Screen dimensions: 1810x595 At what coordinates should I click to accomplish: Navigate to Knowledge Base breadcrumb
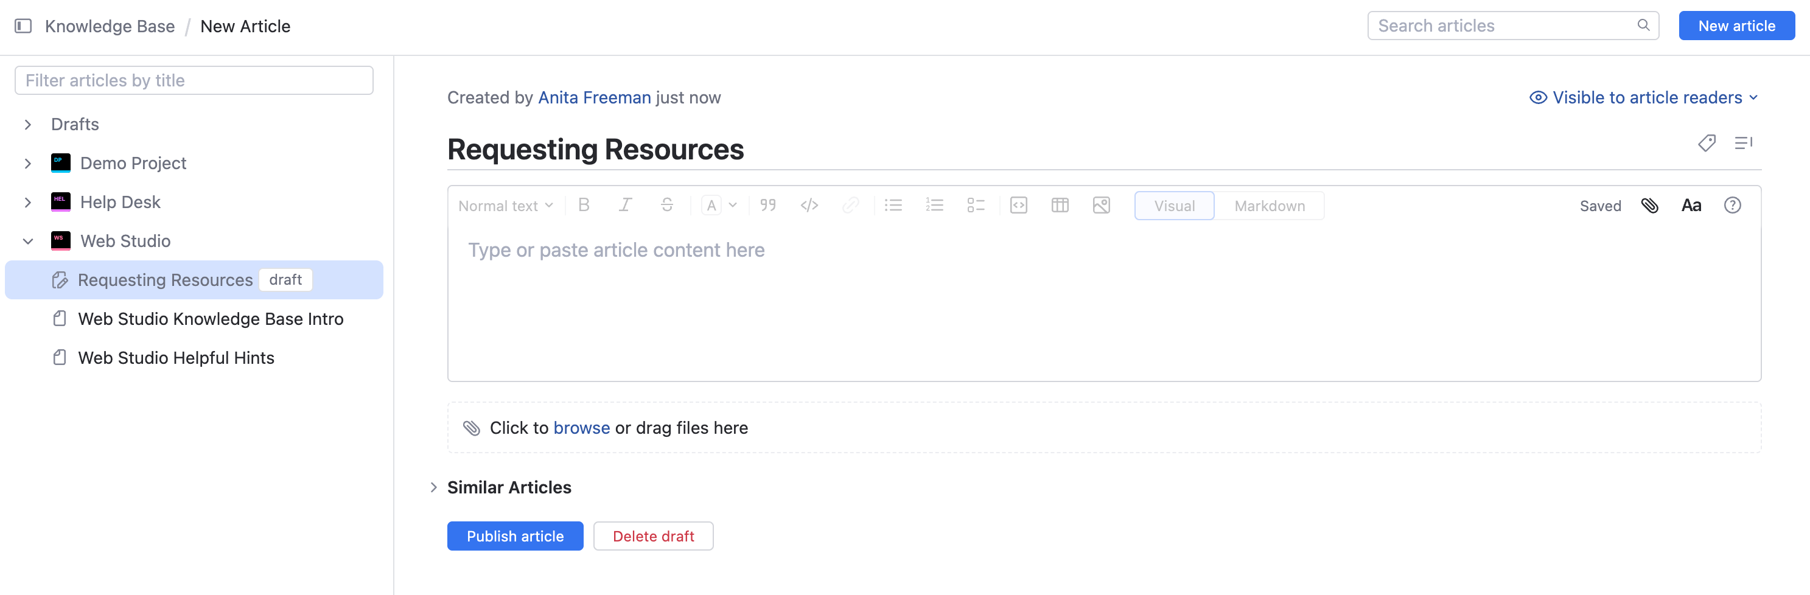click(x=110, y=26)
